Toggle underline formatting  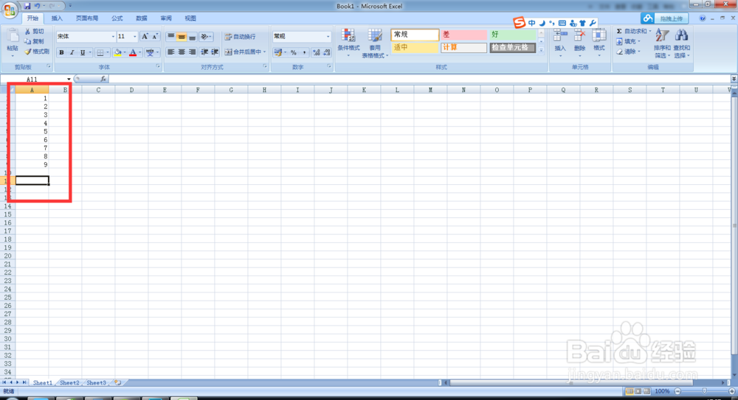[83, 52]
